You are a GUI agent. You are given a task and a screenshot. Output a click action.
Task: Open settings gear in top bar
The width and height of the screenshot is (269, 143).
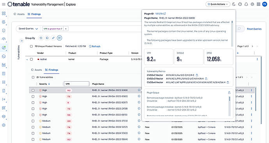click(x=252, y=4)
